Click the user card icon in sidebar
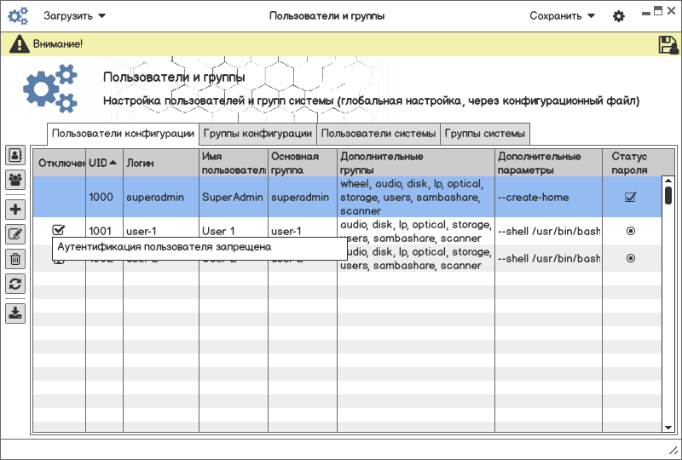Viewport: 682px width, 460px height. coord(15,155)
